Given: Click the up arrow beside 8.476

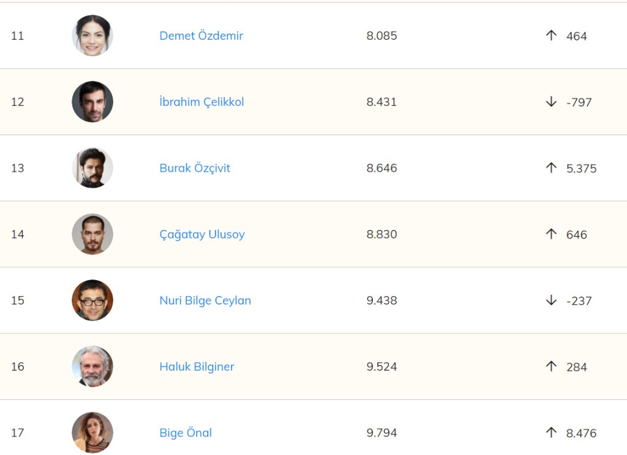Looking at the screenshot, I should [x=551, y=432].
